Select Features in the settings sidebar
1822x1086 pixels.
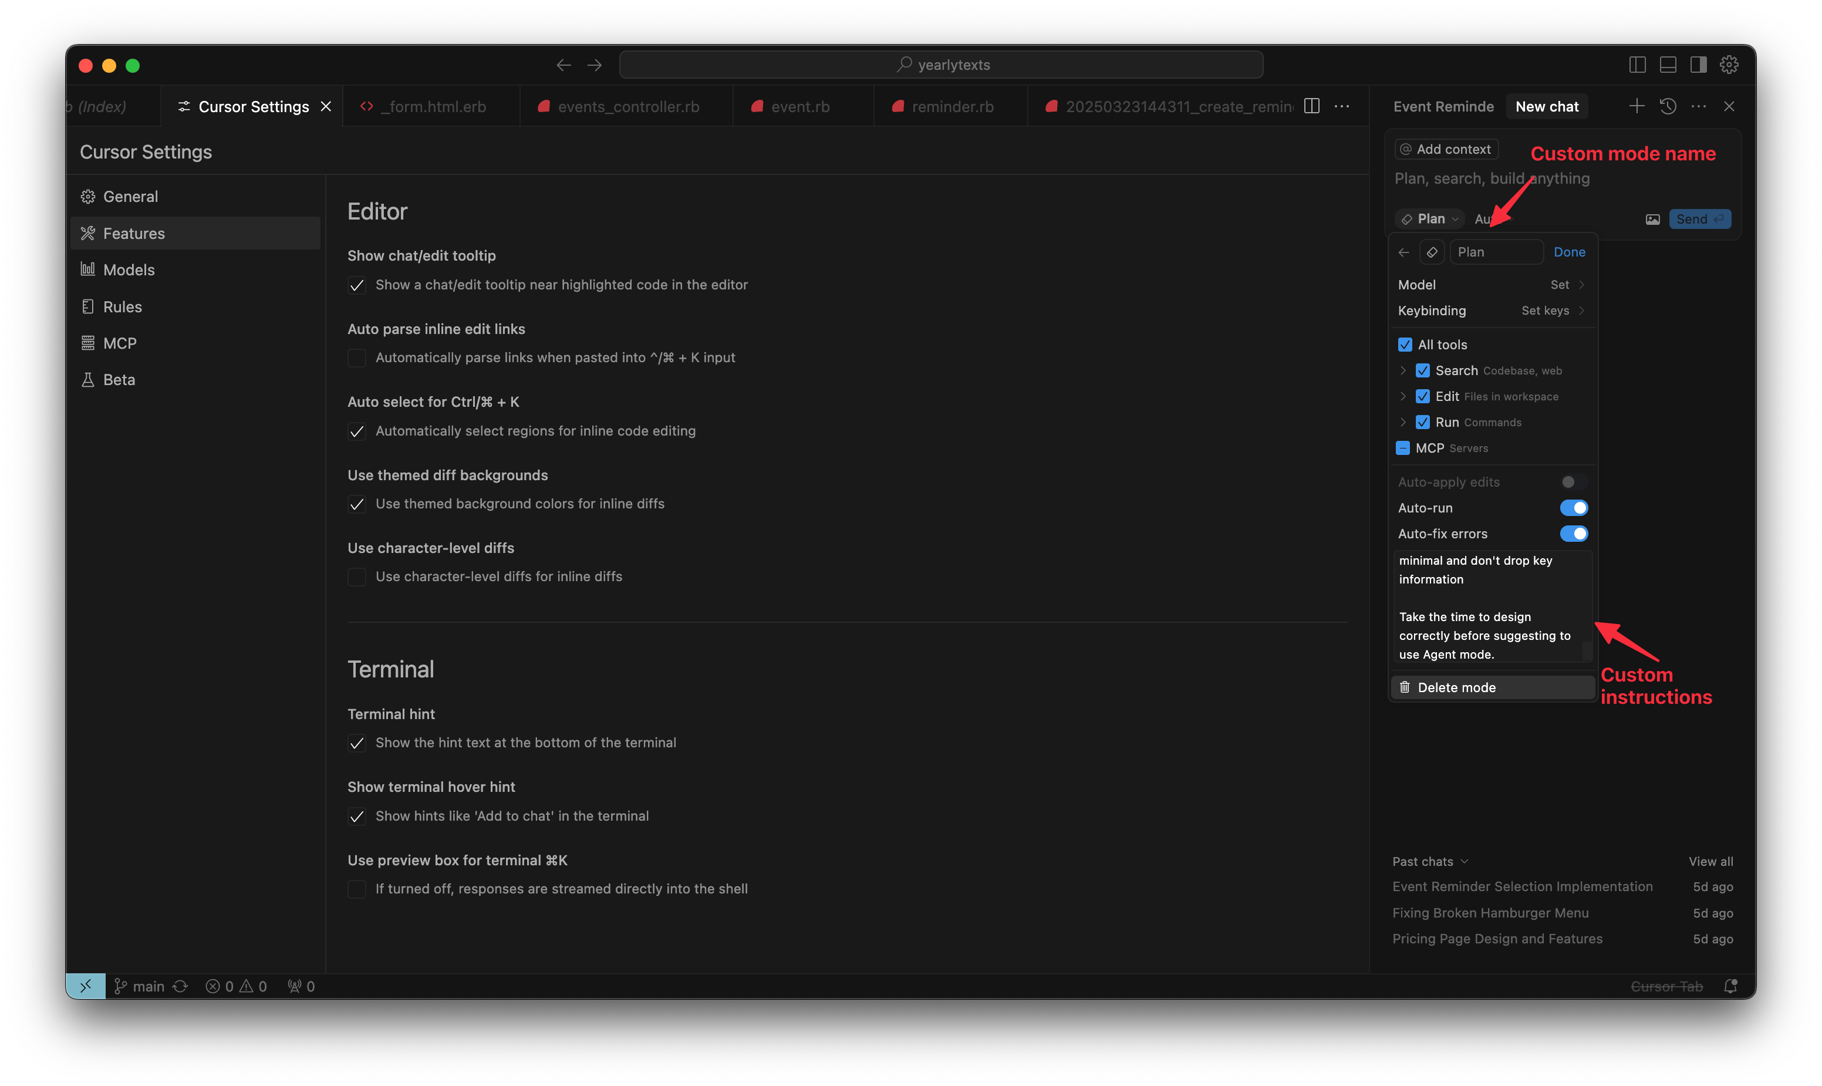pos(134,232)
